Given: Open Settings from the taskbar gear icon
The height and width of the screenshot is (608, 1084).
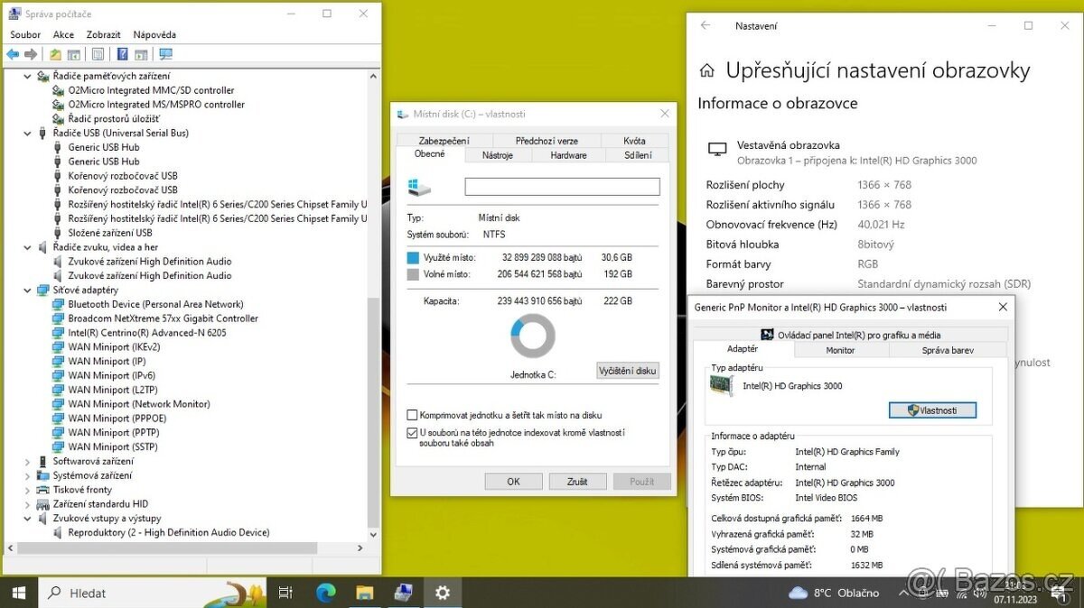Looking at the screenshot, I should pos(442,593).
